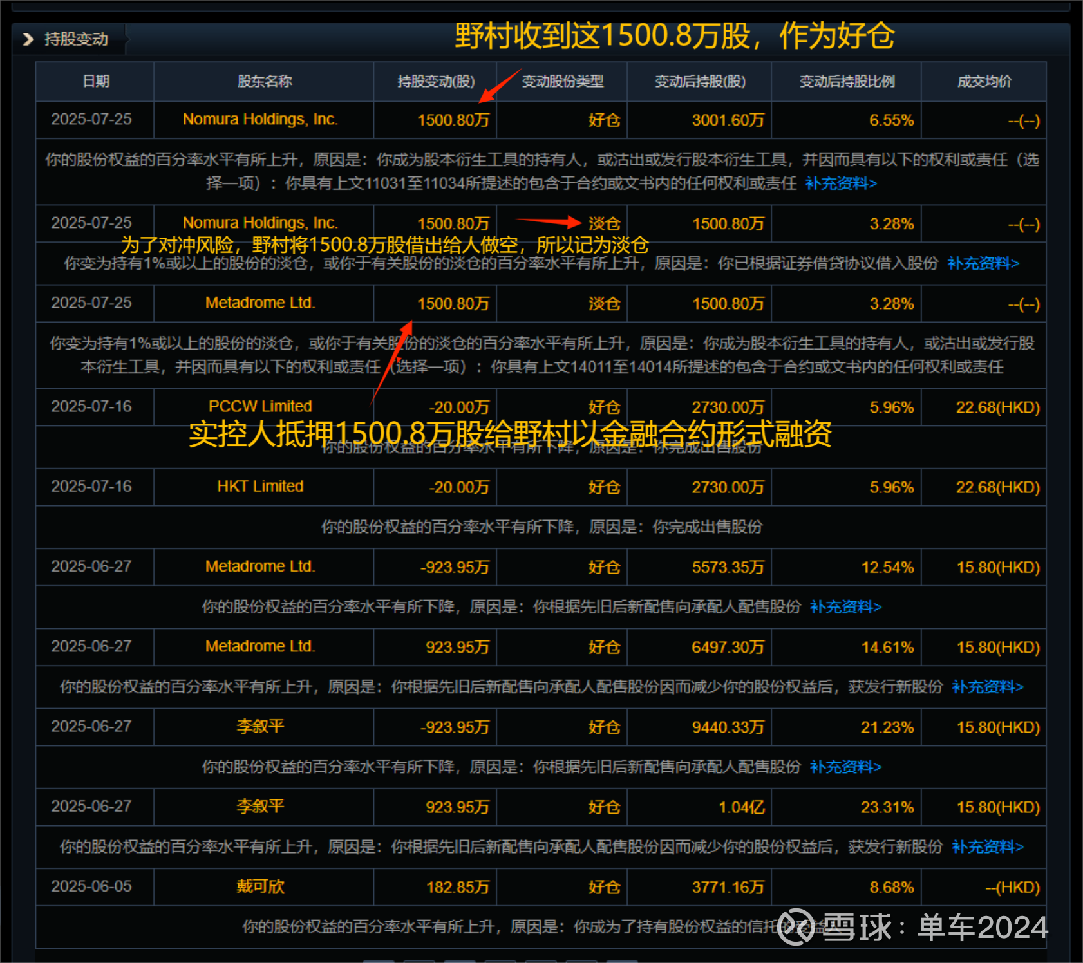Click 淡仓 type in Metadrome Ltd. row
The height and width of the screenshot is (963, 1083).
[x=605, y=304]
